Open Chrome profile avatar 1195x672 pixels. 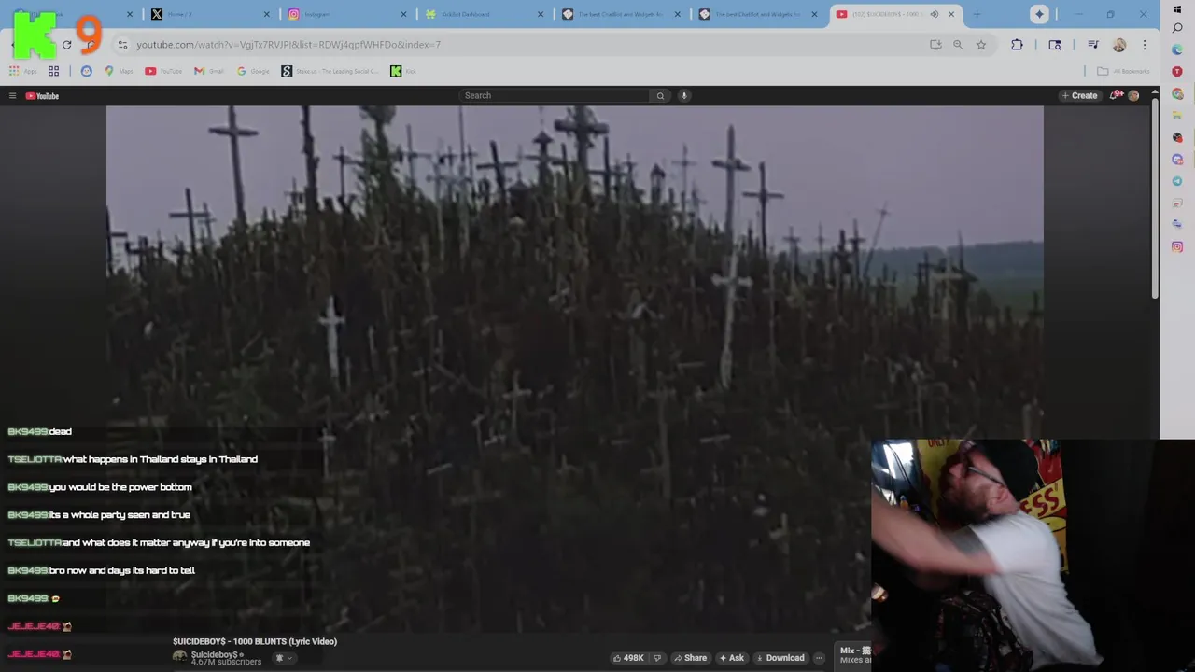point(1119,45)
